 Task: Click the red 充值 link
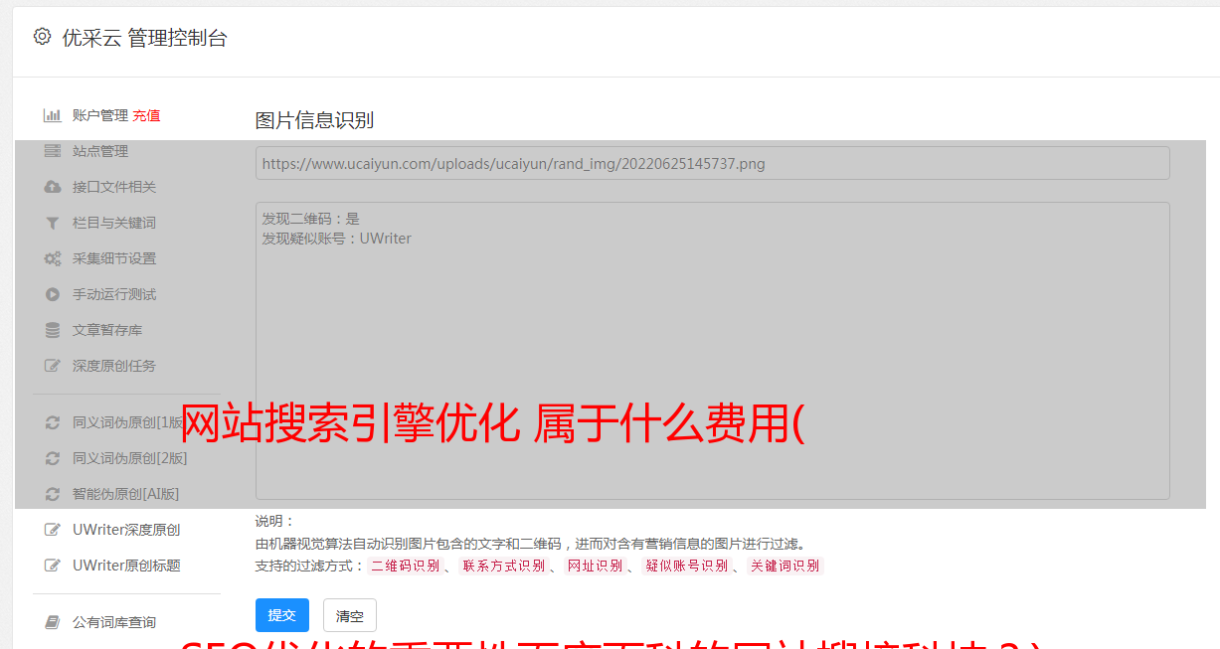[146, 115]
